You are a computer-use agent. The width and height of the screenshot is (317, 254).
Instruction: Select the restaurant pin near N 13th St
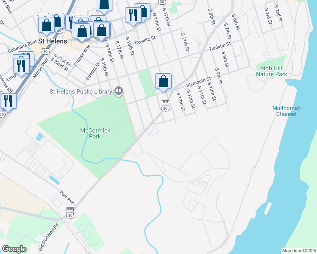tap(133, 17)
